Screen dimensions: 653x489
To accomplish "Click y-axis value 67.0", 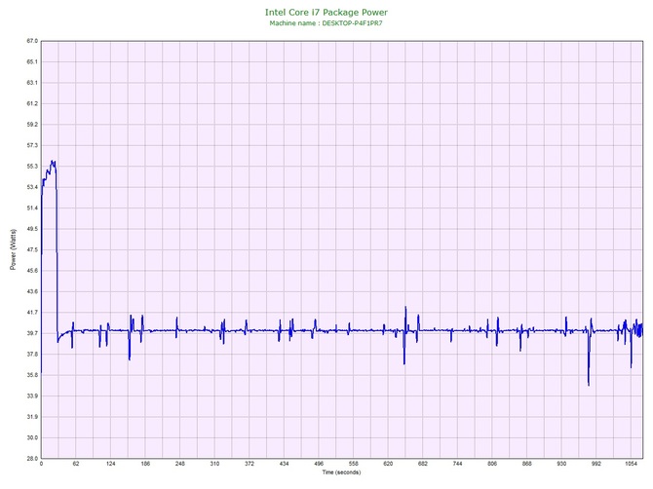I will [32, 41].
